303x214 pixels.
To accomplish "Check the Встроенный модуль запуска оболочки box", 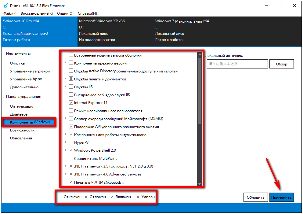I will (71, 55).
